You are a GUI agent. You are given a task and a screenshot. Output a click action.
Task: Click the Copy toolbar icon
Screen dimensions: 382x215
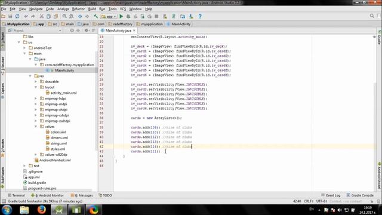tap(49, 16)
